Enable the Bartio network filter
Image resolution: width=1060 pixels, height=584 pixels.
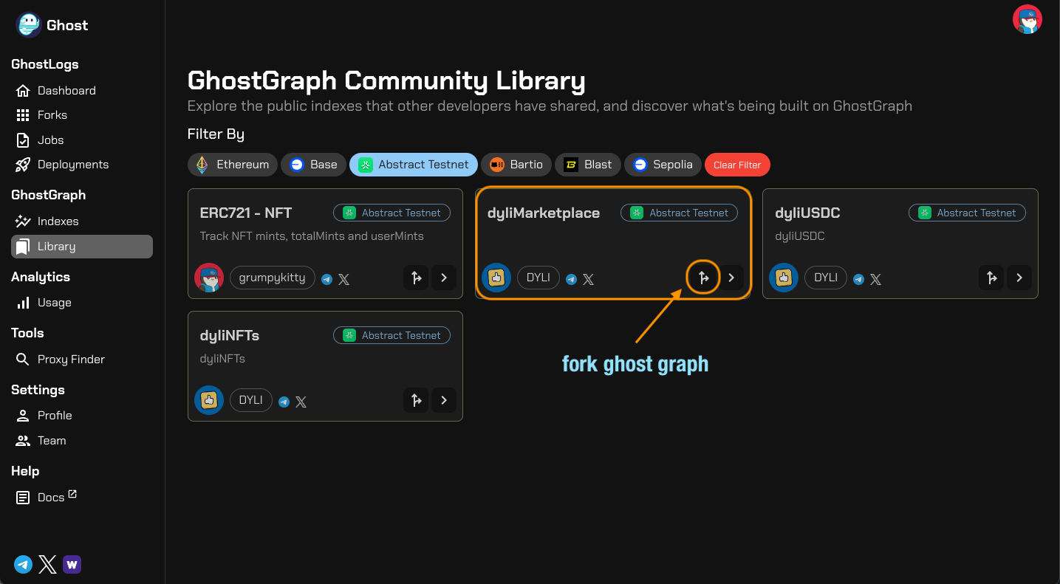[x=516, y=165]
